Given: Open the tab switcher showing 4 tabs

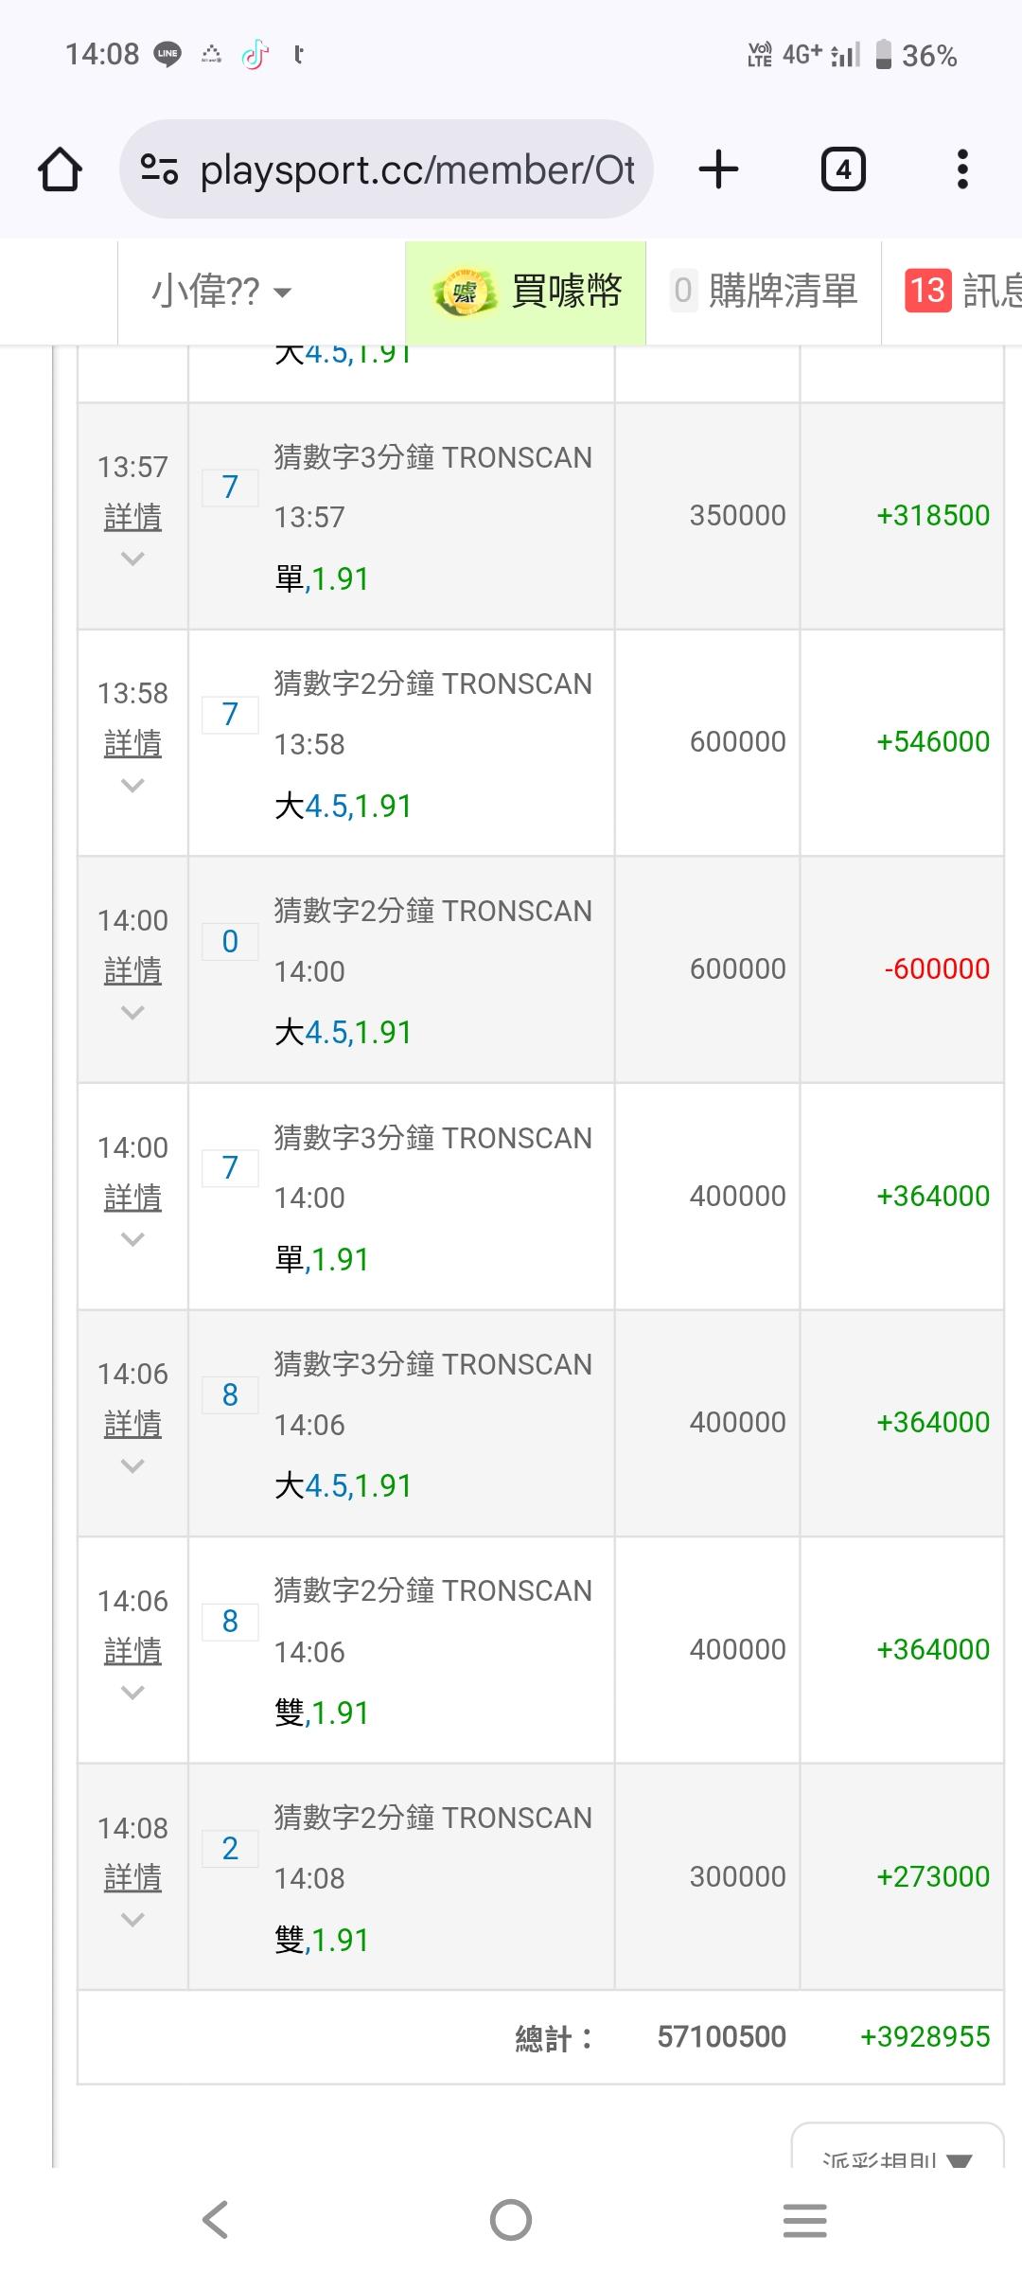Looking at the screenshot, I should point(842,170).
